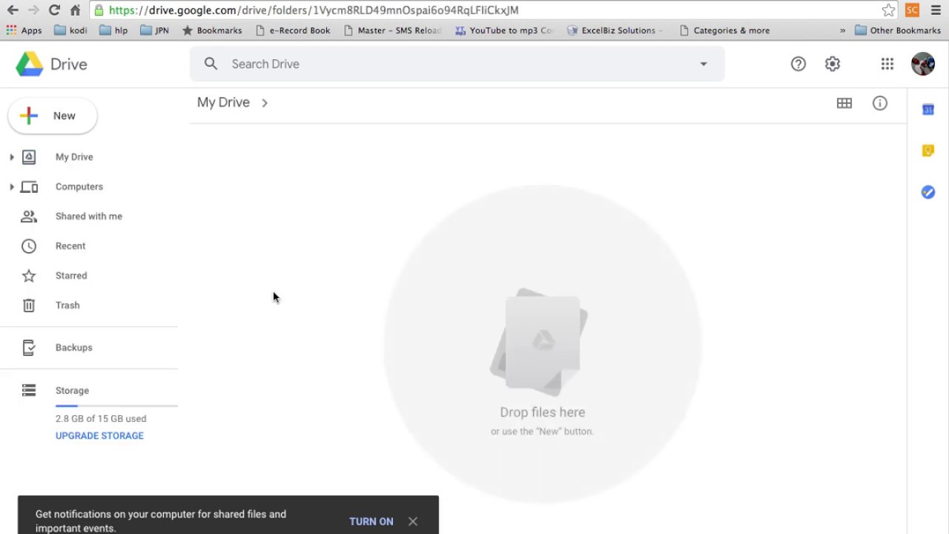Open the Storage section

tap(72, 390)
